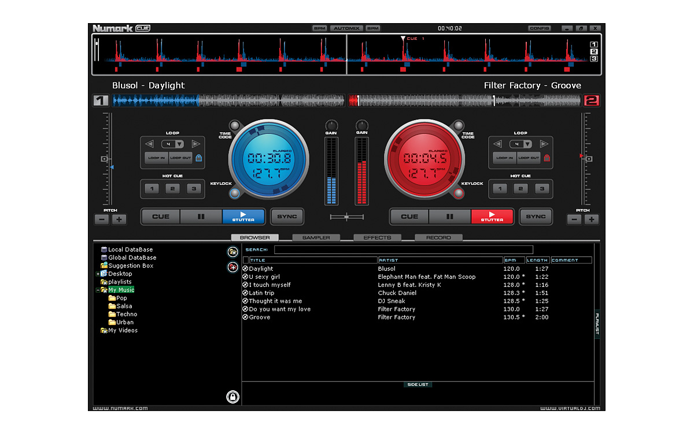This screenshot has width=694, height=433.
Task: Click the browser lock icon below folder tree
Action: pos(232,397)
